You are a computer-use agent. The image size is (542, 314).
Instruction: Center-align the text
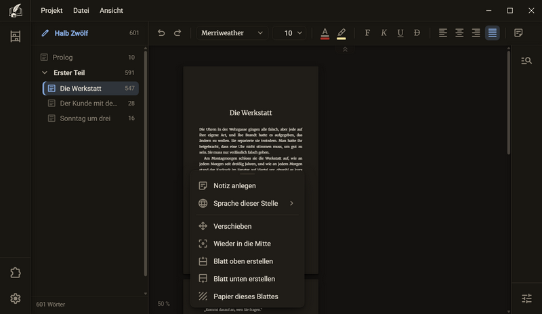[459, 32]
